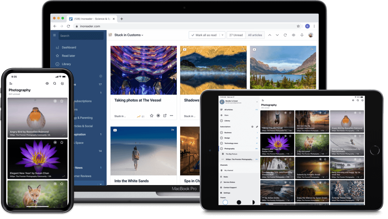Open the 'Stuck in Customs' feed dropdown
The height and width of the screenshot is (219, 388).
pyautogui.click(x=129, y=35)
